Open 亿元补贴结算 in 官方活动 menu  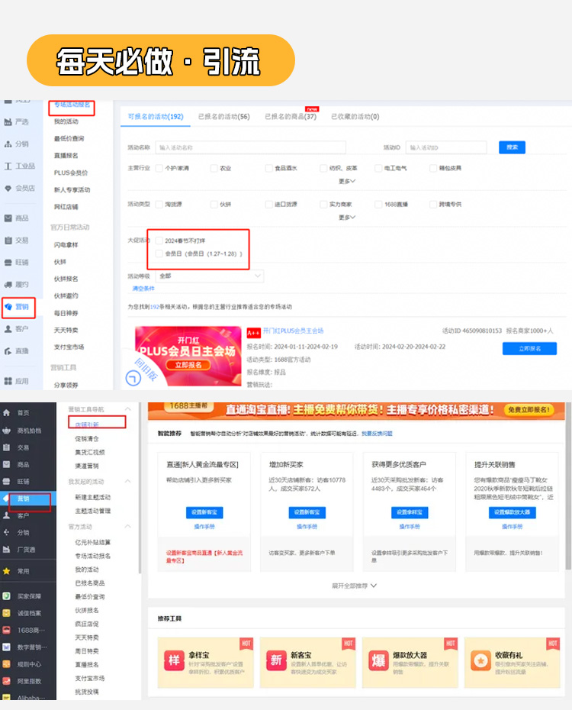coord(93,542)
